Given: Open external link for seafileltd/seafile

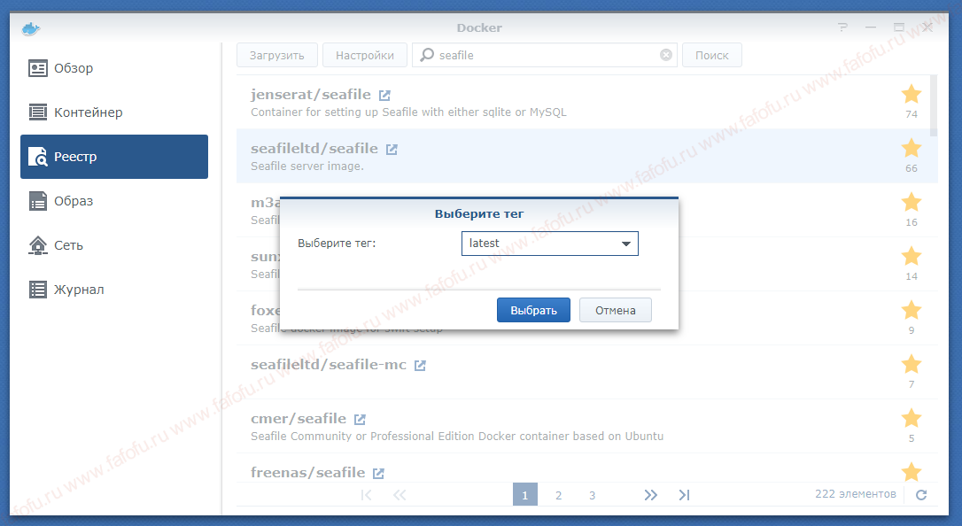Looking at the screenshot, I should tap(392, 150).
